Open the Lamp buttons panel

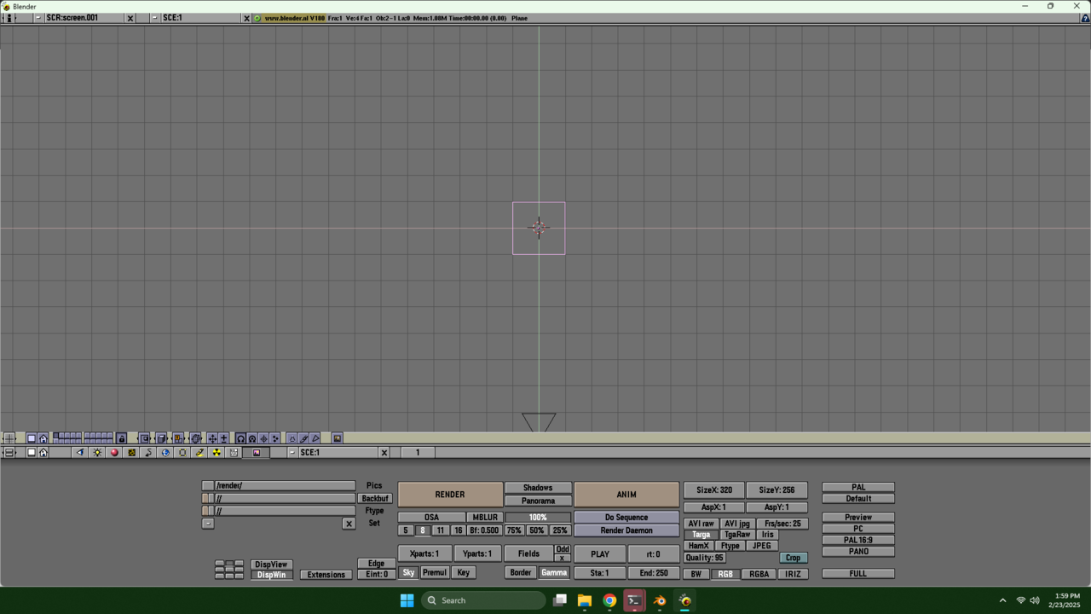coord(97,453)
